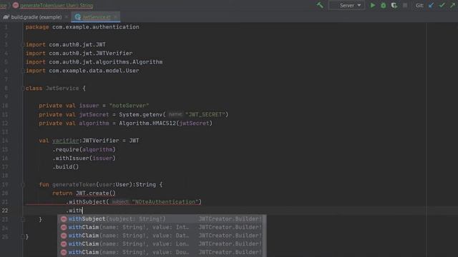
Task: Click the generateToken breadcrumb in navigation bar
Action: click(x=57, y=5)
